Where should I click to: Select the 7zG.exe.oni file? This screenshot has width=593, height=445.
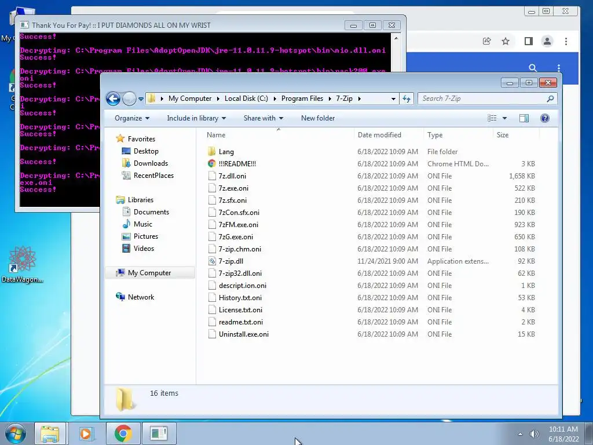236,237
